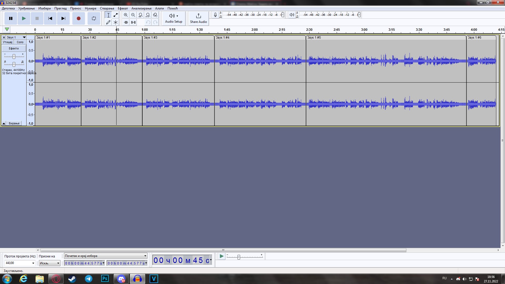Open Audio Setup dropdown

pyautogui.click(x=174, y=18)
